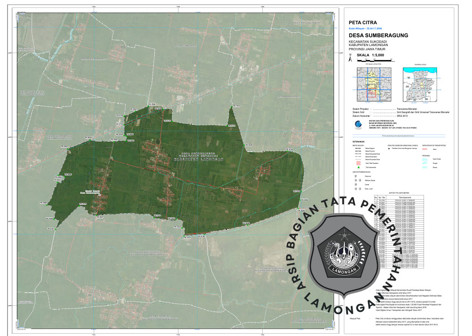Click the red Jalan road legend symbol
472x336 pixels.
(x=424, y=149)
